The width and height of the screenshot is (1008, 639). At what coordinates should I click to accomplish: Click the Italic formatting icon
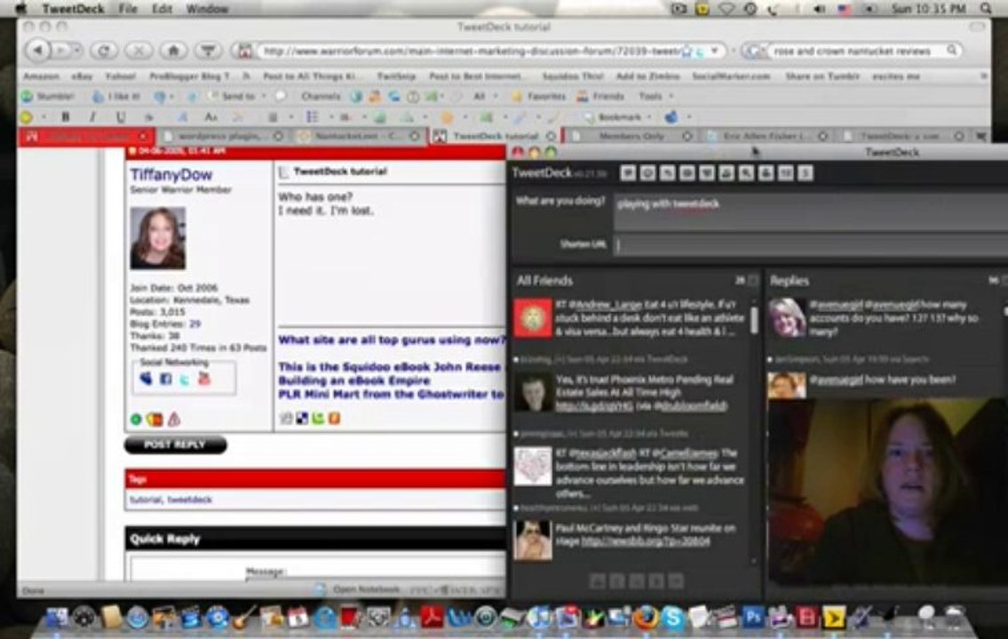coord(92,117)
